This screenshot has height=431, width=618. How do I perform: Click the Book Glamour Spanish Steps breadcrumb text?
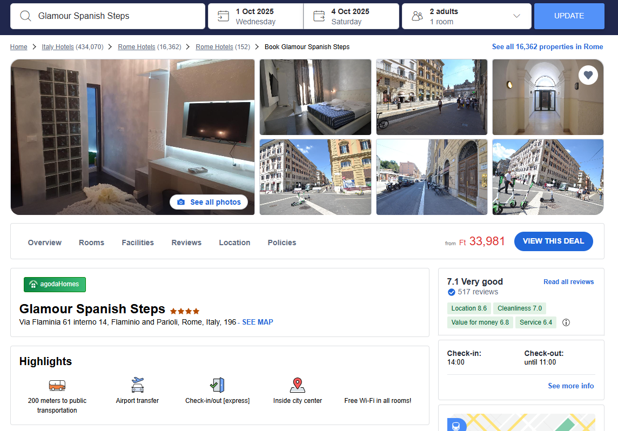click(307, 47)
